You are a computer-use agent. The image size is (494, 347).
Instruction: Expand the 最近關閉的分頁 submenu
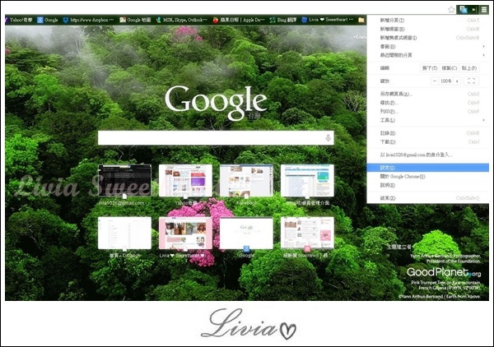coord(428,55)
